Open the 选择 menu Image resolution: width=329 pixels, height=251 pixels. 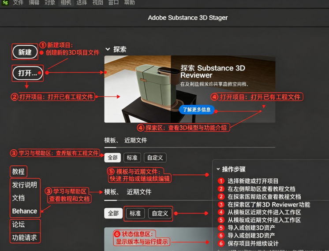82,3
